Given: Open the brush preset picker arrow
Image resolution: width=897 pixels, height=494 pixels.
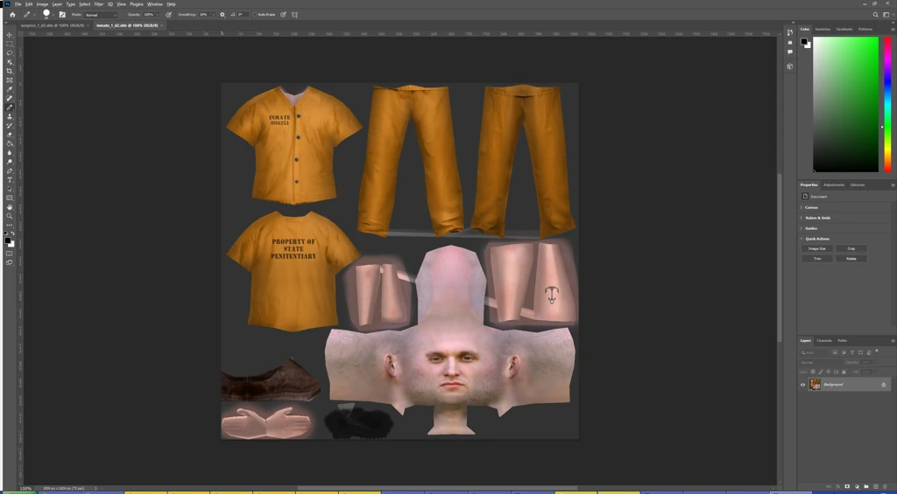Looking at the screenshot, I should coord(53,15).
